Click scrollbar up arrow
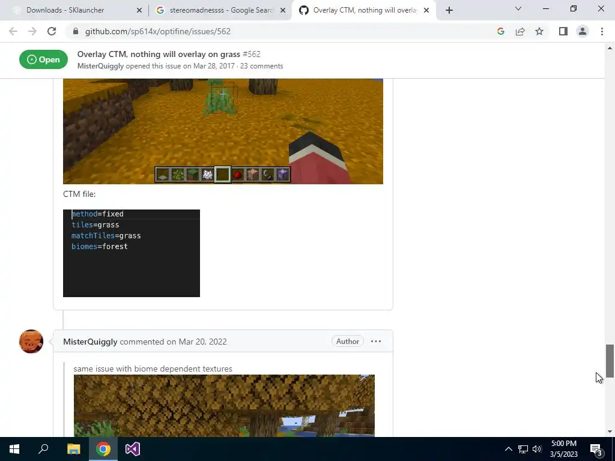 pyautogui.click(x=610, y=48)
